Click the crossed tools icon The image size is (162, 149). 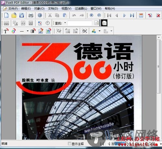pos(84,31)
